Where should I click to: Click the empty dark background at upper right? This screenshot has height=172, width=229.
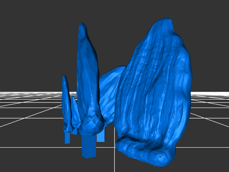tap(206, 29)
